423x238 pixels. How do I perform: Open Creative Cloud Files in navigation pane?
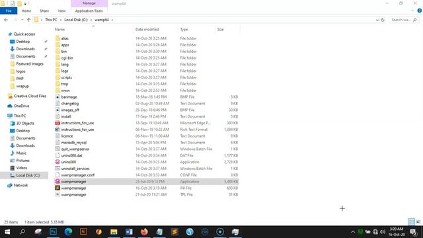click(30, 96)
